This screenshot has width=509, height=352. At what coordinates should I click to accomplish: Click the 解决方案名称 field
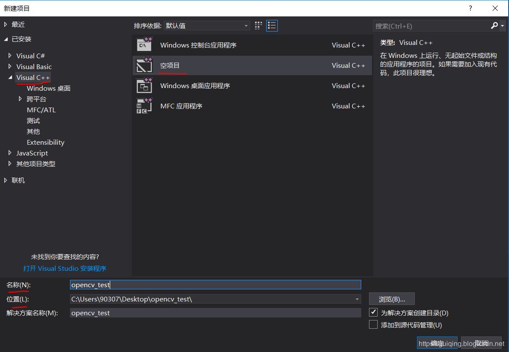pyautogui.click(x=216, y=313)
